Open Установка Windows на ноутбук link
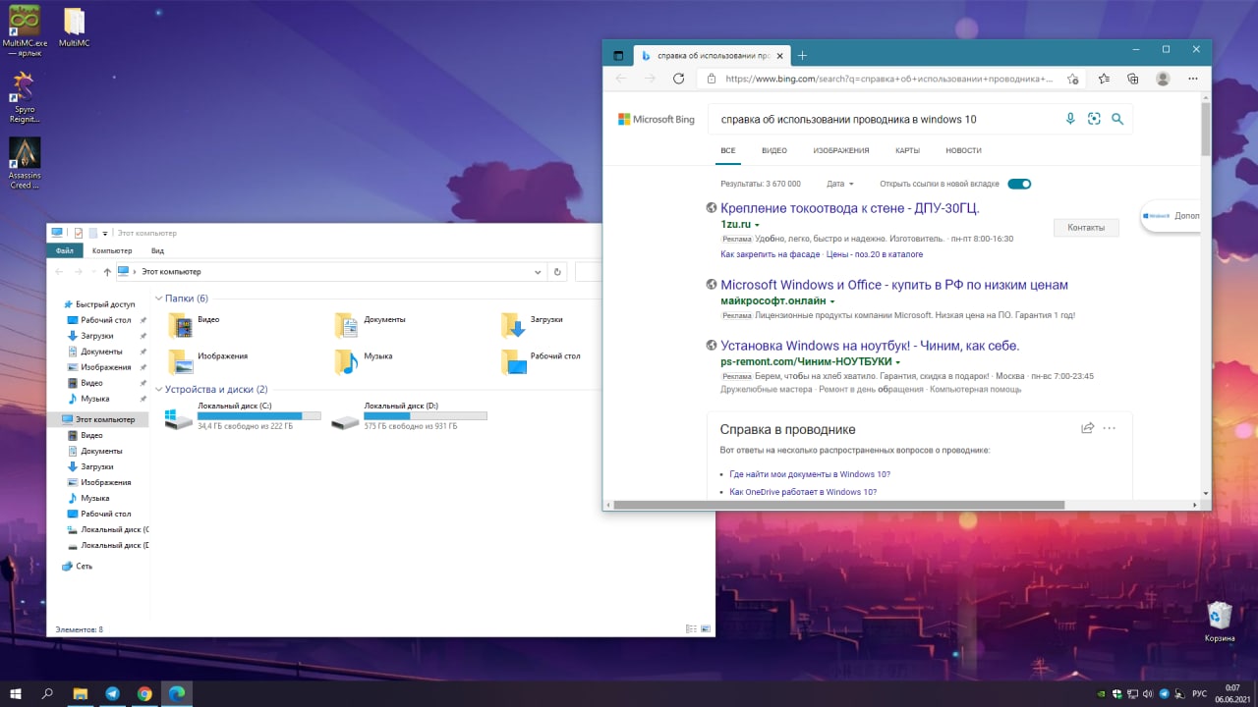 tap(870, 346)
